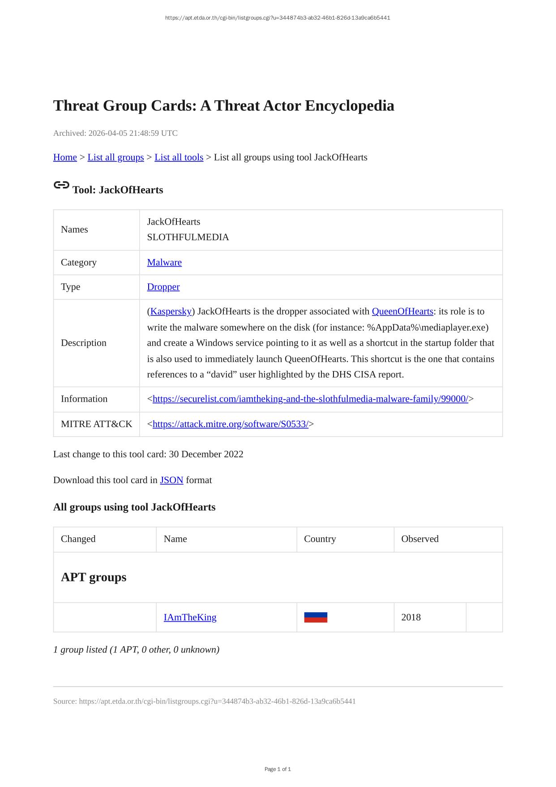Follow the Dropper type link
Viewport: 556px width, 787px height.
(163, 287)
